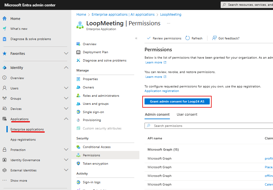Click the Owners people icon
The width and height of the screenshot is (273, 190).
coord(78,87)
